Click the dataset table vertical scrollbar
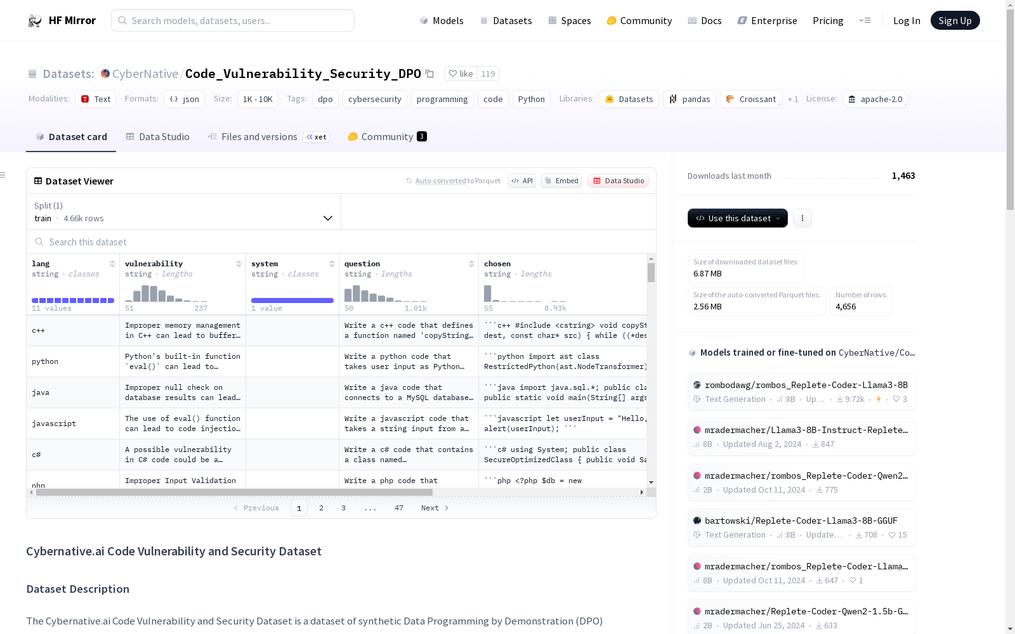 tap(651, 273)
